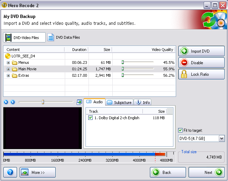Select the Menus row text
This screenshot has height=181, width=228.
click(x=23, y=62)
